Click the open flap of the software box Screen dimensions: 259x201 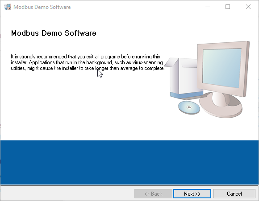point(171,62)
